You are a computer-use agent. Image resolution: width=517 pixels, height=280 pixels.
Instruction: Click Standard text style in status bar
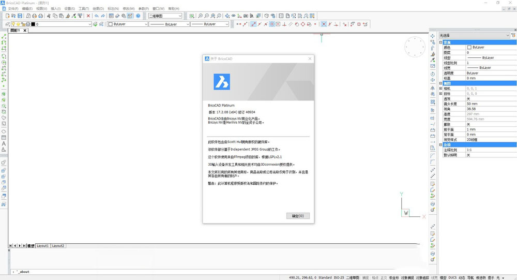tap(325, 278)
